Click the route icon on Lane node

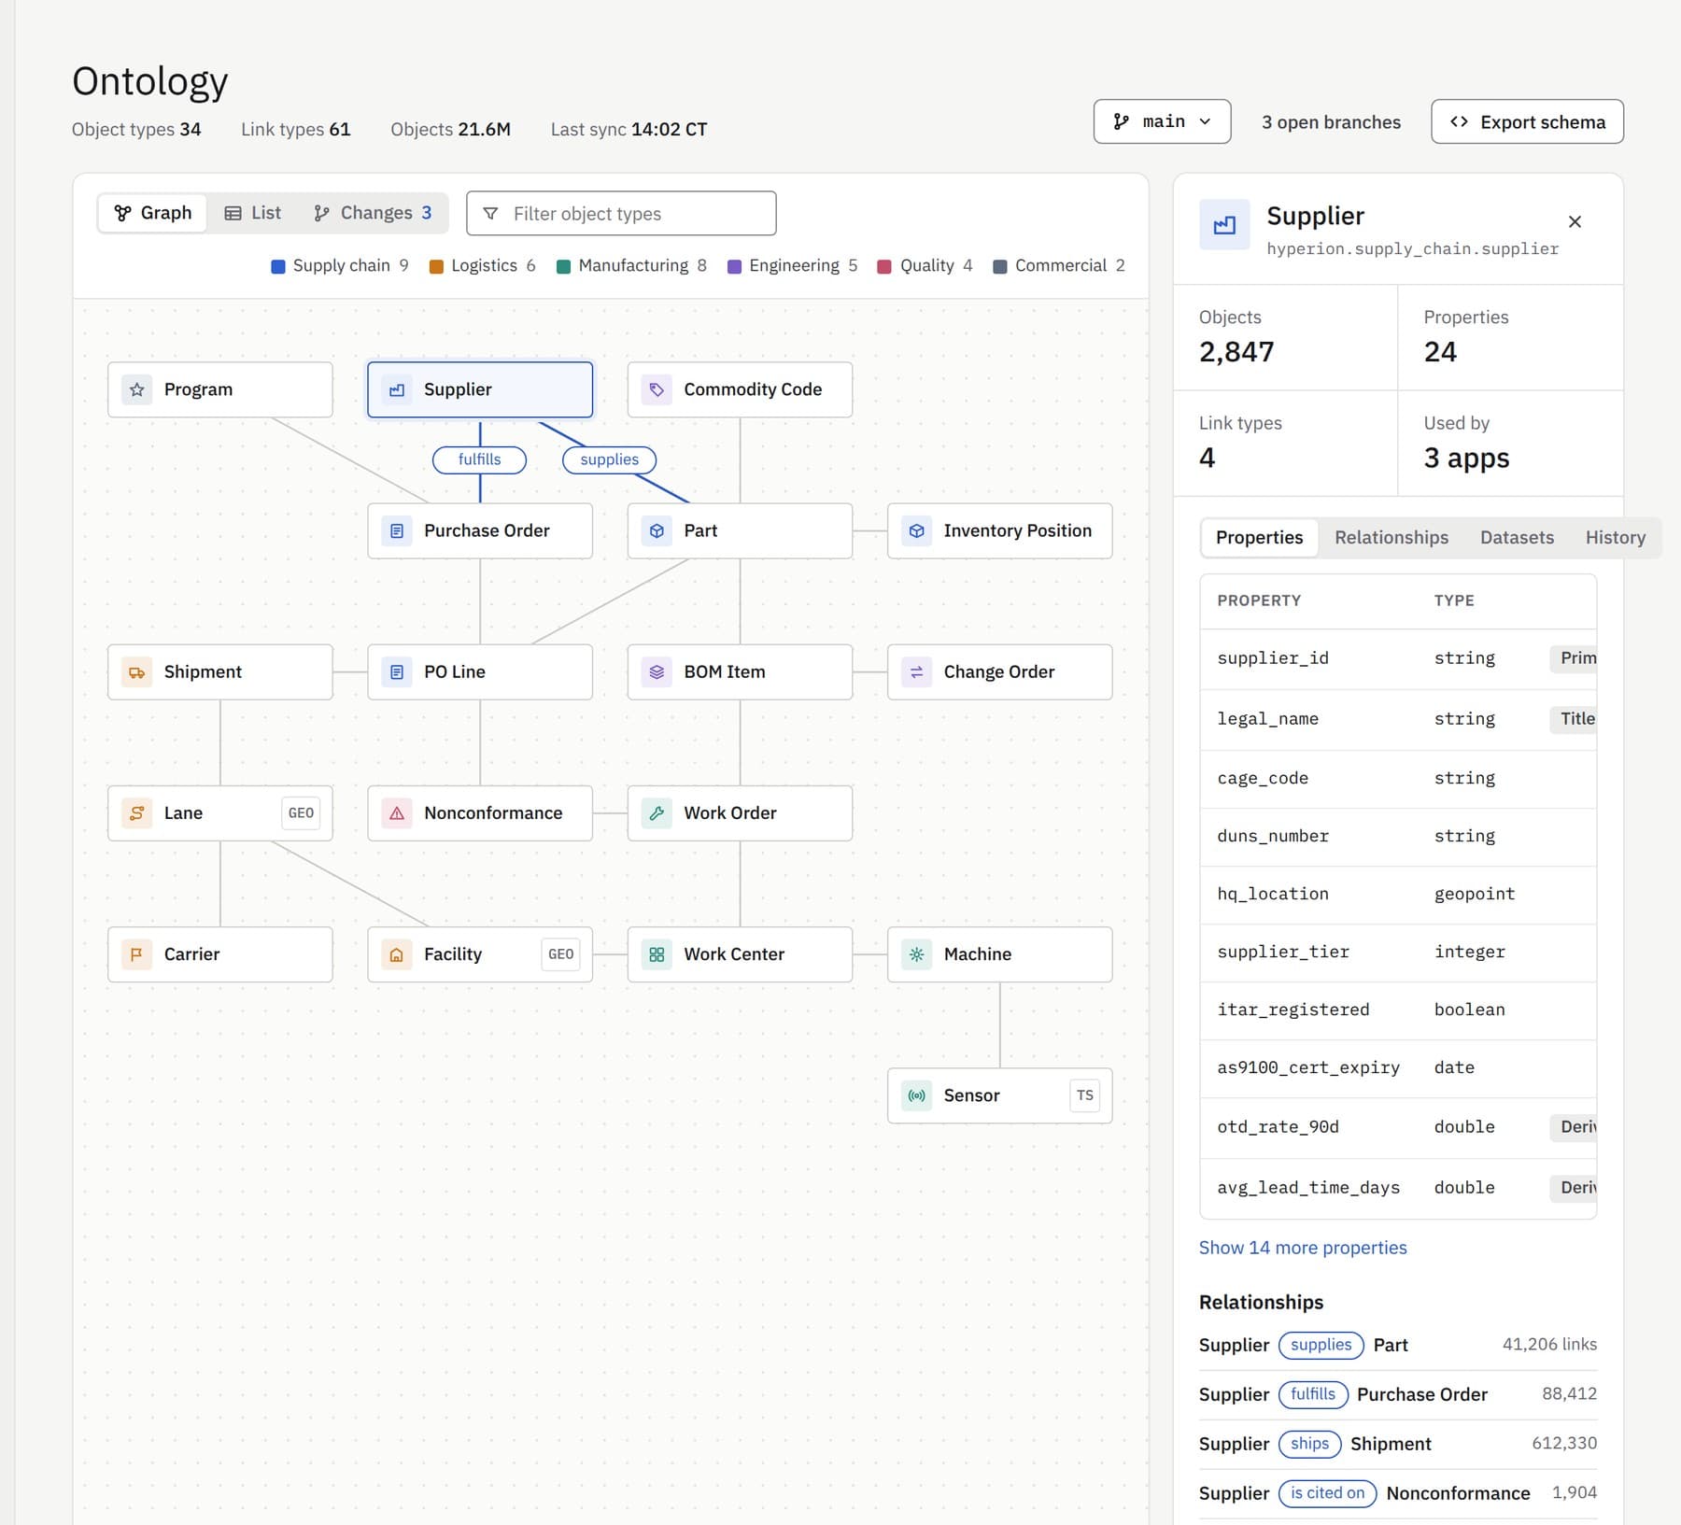coord(137,813)
